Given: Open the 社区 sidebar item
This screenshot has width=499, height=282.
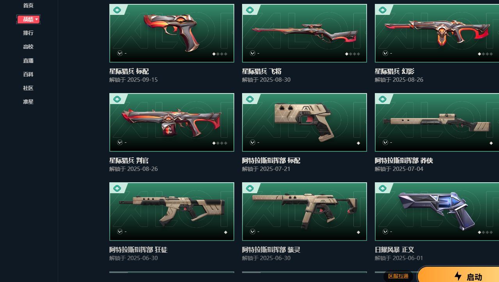Looking at the screenshot, I should point(28,88).
